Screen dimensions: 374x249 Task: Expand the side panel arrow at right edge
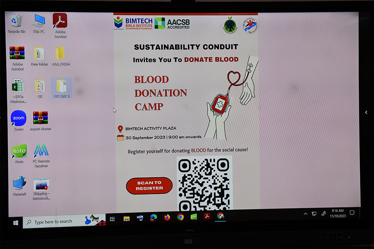coord(366,113)
